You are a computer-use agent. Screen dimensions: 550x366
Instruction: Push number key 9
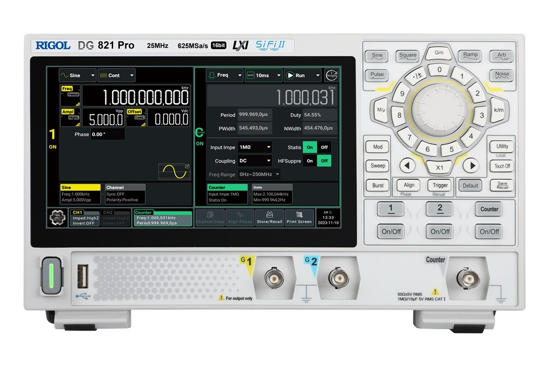402,94
